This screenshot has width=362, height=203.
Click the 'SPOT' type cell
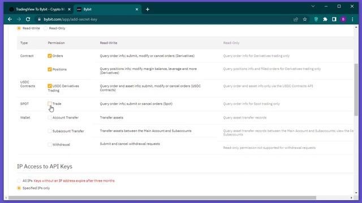(x=24, y=104)
